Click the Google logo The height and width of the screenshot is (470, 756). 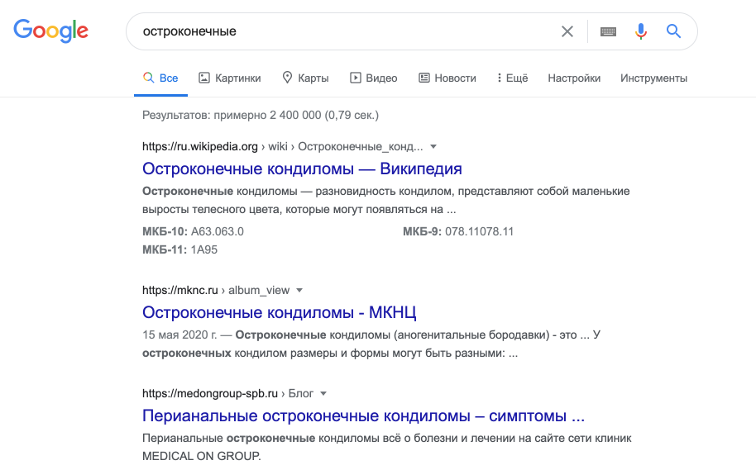coord(50,31)
